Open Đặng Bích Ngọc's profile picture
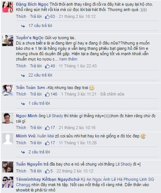 8,7
